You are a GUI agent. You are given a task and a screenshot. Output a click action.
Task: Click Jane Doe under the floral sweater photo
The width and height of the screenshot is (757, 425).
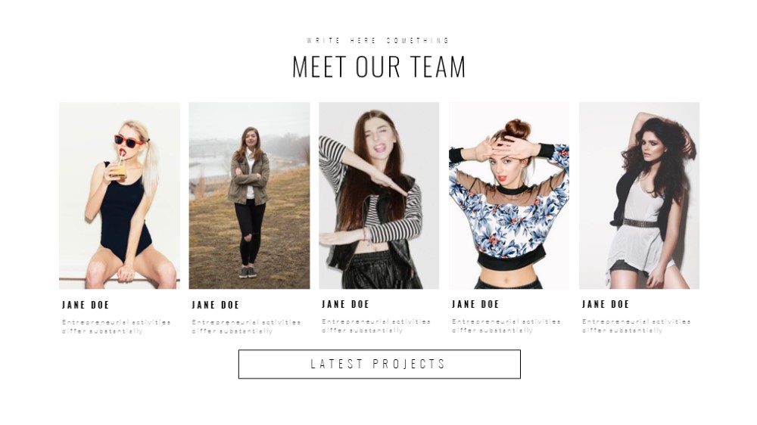point(475,305)
